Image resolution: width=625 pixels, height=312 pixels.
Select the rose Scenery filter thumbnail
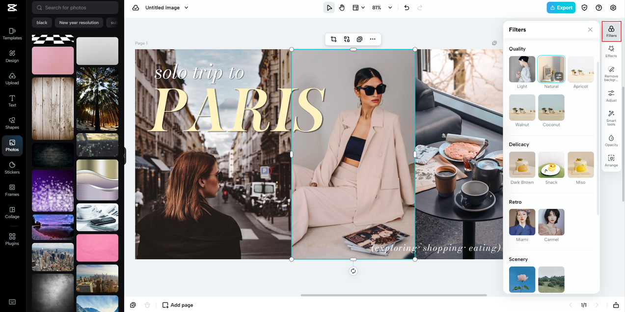coord(522,280)
